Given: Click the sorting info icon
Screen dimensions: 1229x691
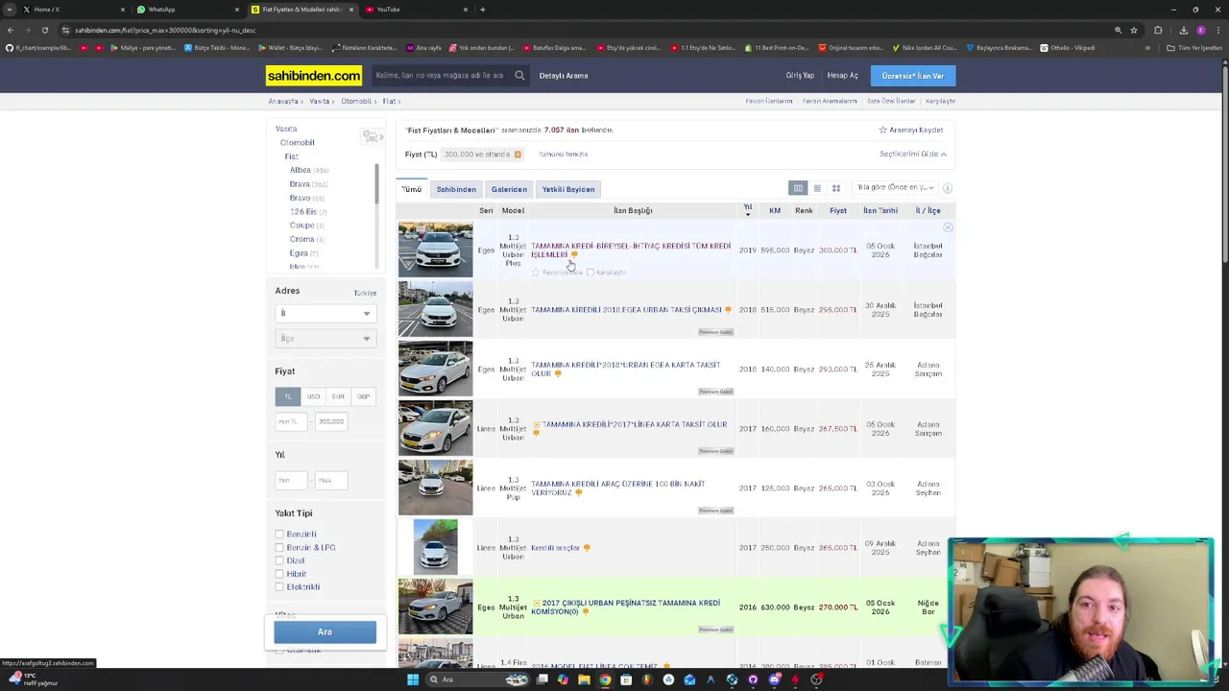Looking at the screenshot, I should [x=947, y=188].
